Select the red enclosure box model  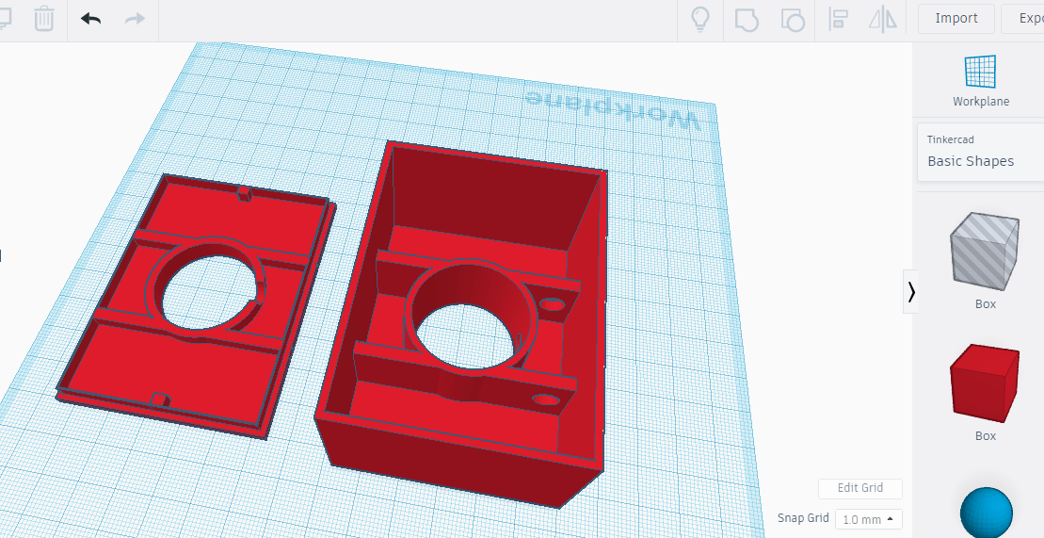click(x=459, y=323)
